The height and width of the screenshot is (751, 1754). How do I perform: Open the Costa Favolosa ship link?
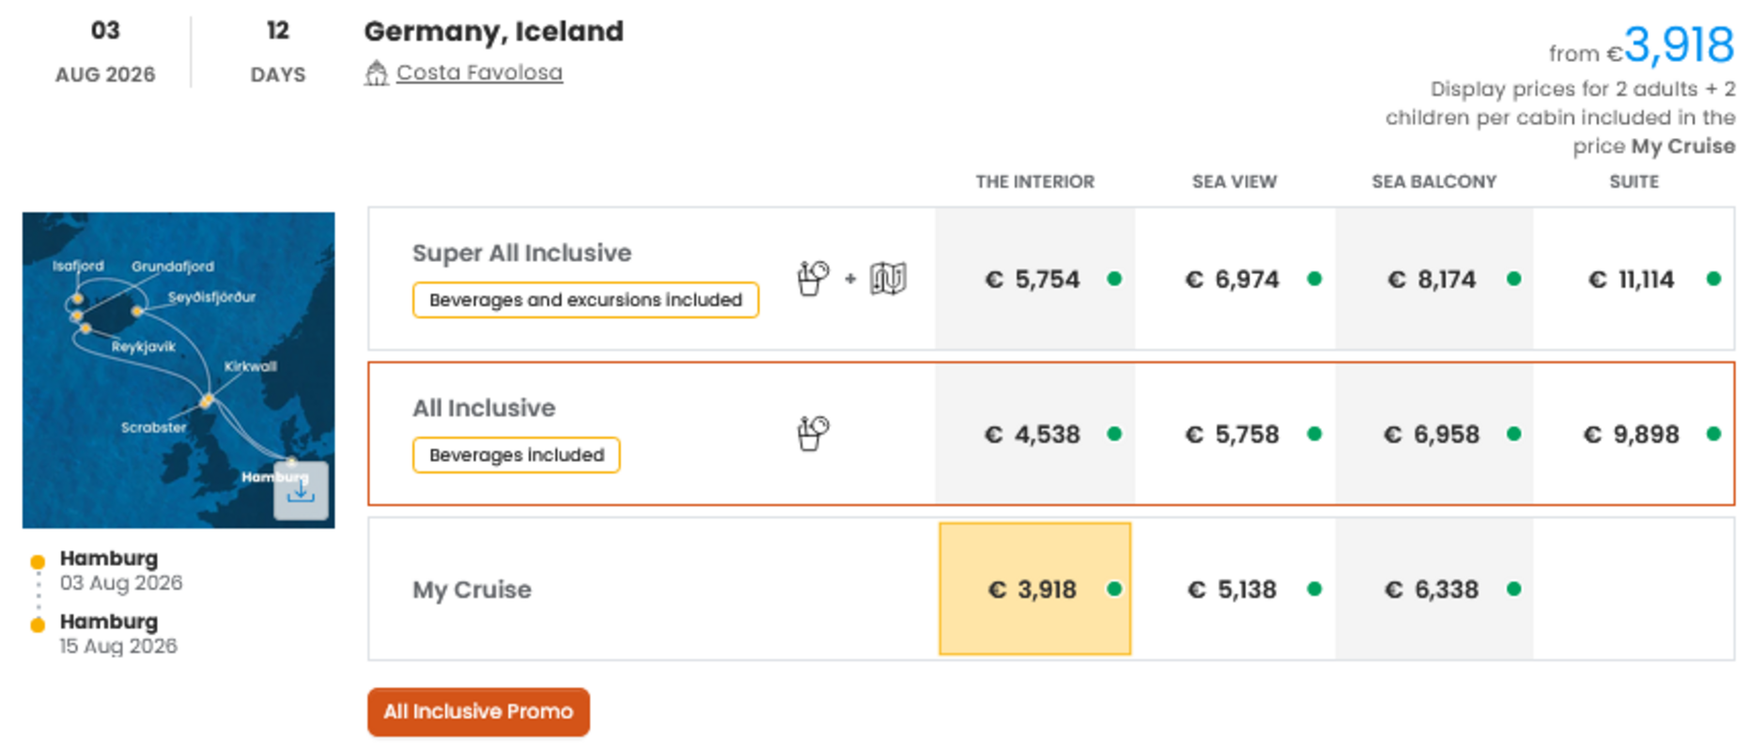point(479,72)
